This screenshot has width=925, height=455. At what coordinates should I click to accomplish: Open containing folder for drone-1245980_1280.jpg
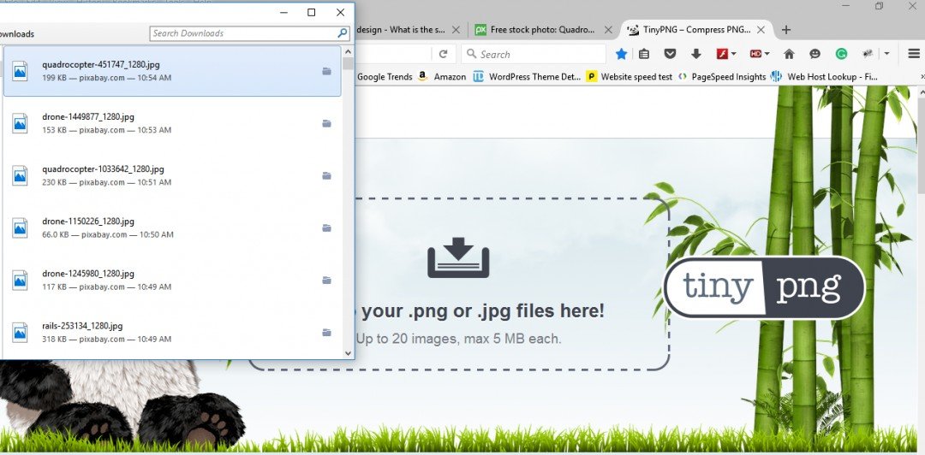click(x=327, y=281)
